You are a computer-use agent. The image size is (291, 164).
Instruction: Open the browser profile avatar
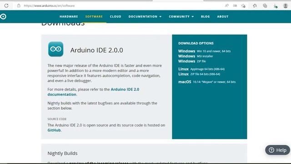(286, 6)
